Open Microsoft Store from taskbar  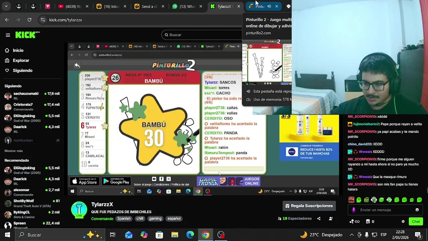[x=159, y=235]
